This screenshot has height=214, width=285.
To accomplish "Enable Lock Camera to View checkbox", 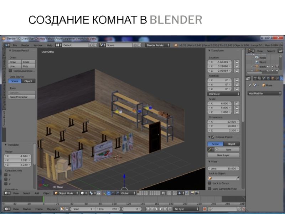I will pos(209,189).
